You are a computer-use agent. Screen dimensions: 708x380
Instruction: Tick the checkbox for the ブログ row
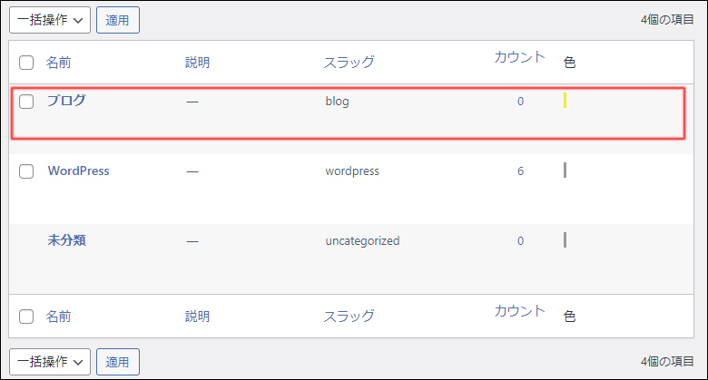click(x=26, y=102)
